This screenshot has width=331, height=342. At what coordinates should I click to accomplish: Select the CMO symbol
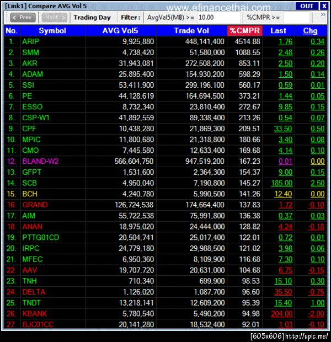pos(30,151)
